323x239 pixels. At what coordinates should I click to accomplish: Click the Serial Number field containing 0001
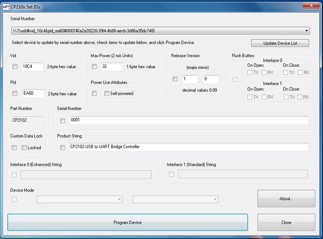[189, 120]
